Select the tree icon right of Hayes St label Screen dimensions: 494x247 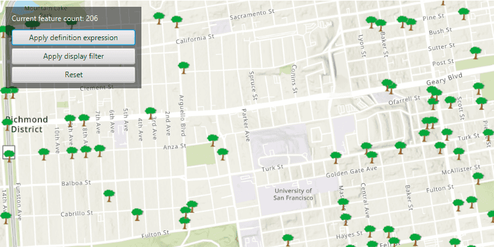[369, 230]
